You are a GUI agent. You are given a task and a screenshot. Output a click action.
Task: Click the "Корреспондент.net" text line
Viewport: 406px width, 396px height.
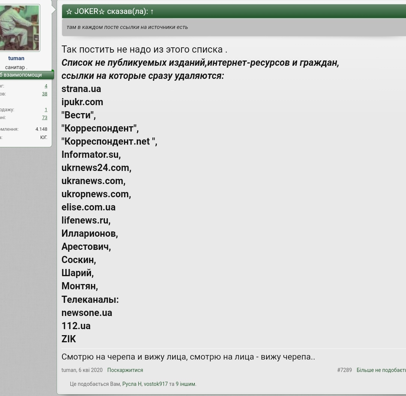(109, 141)
